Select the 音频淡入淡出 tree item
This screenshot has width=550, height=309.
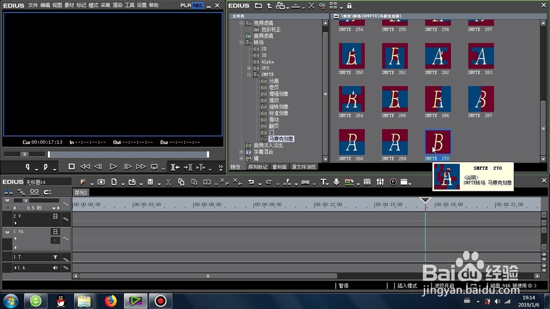tap(268, 146)
